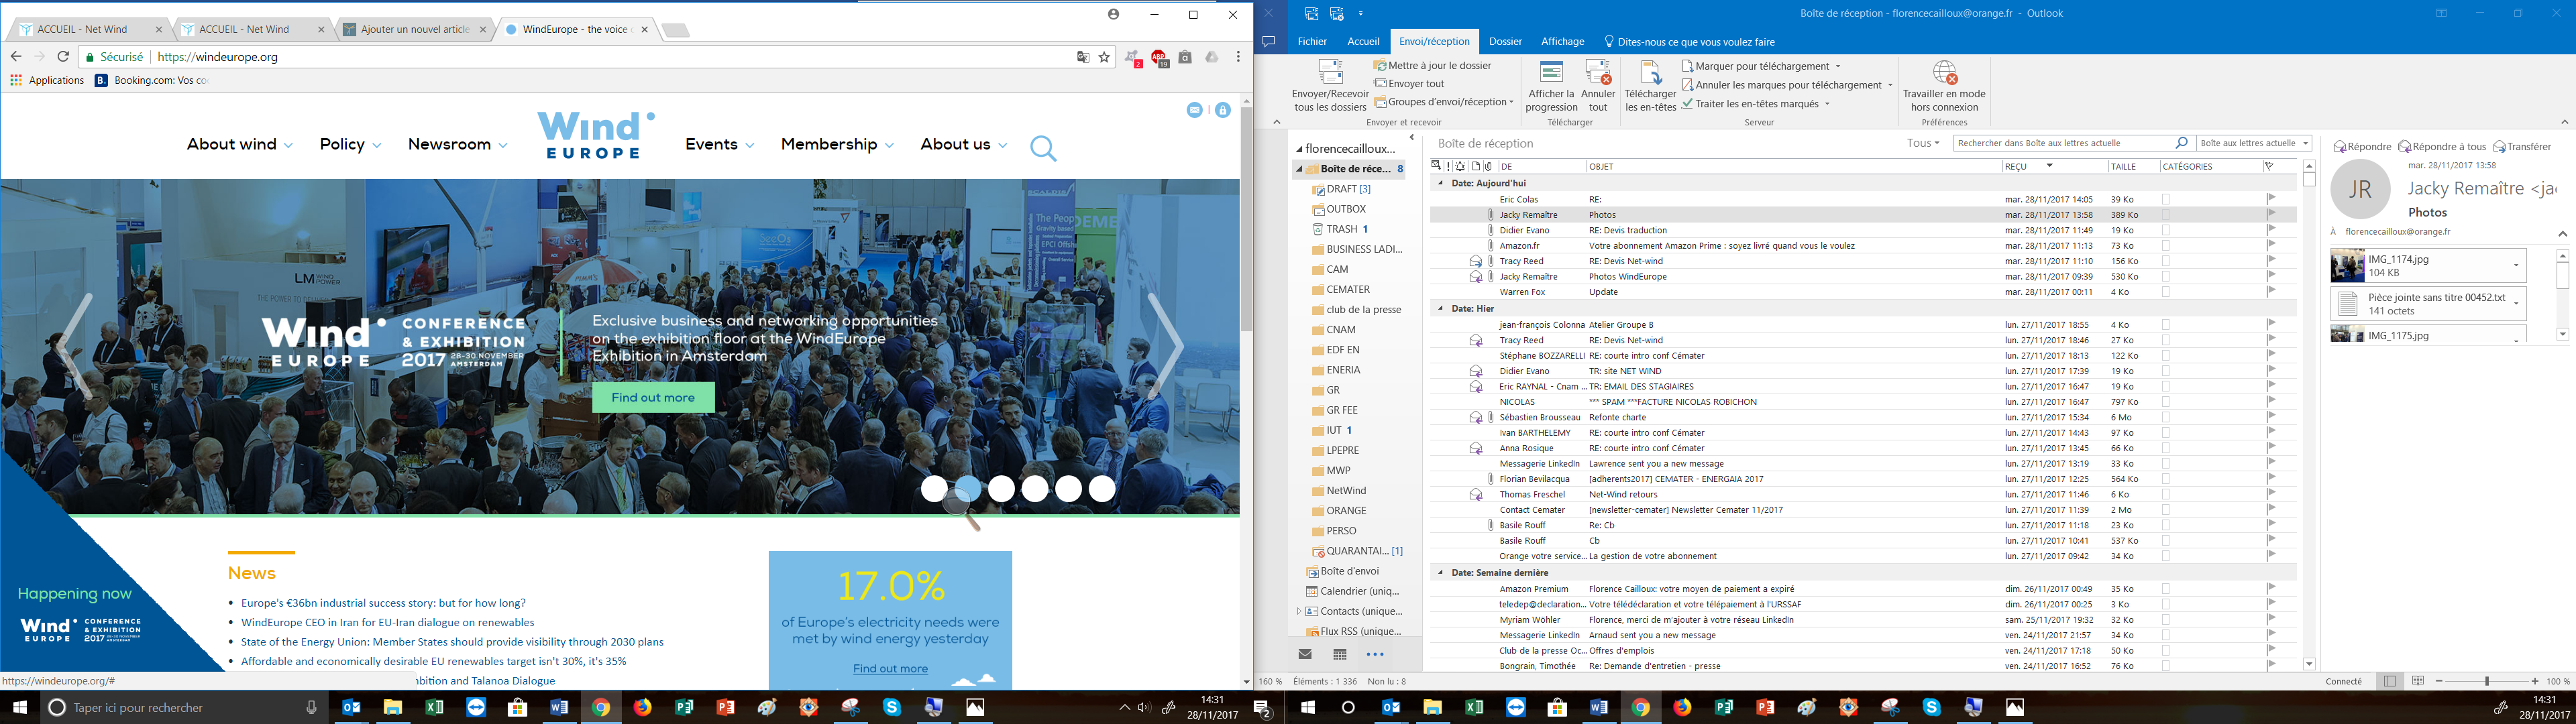This screenshot has width=2576, height=724.
Task: Click the WindEurope search magnifier icon
Action: (x=1042, y=149)
